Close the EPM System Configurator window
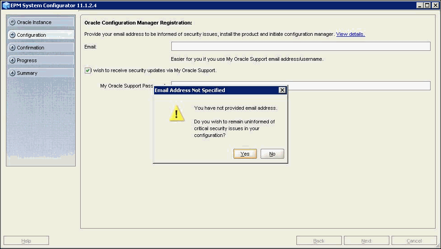Screen dimensions: 441x249 pos(435,5)
